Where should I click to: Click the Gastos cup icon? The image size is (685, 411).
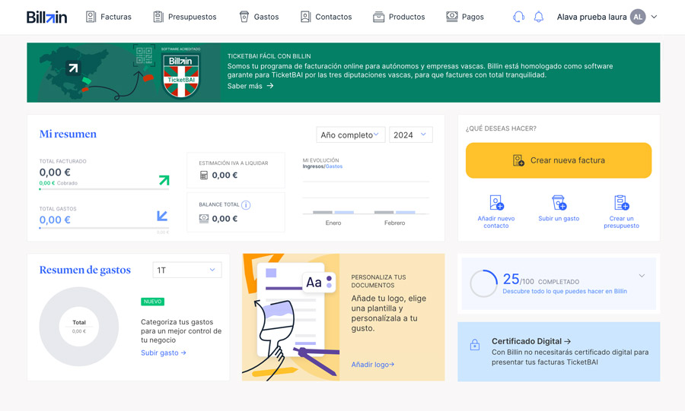tap(244, 17)
